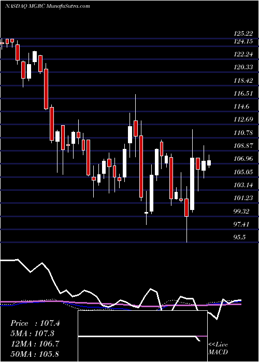Select the 120.33 price axis label

(243, 67)
